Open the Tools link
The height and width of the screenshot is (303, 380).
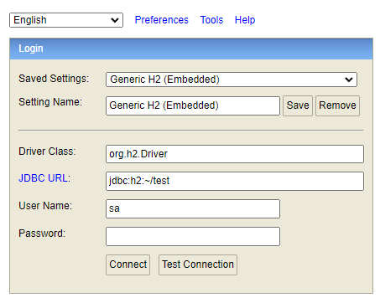click(x=211, y=20)
